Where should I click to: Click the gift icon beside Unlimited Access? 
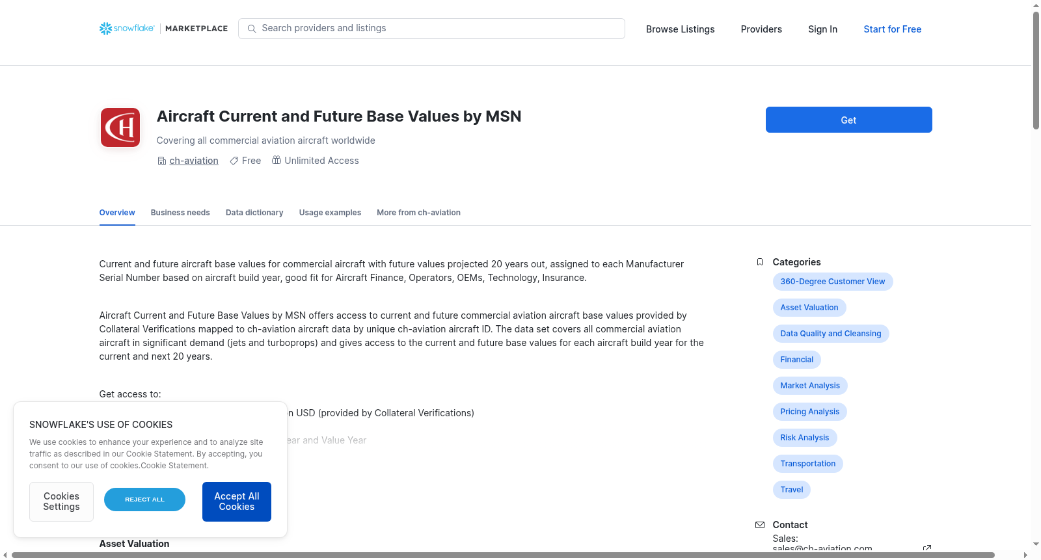[x=277, y=160]
